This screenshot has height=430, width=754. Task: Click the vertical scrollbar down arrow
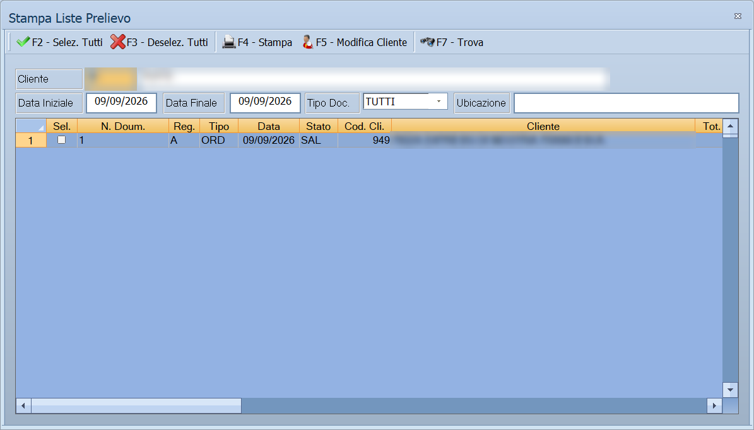tap(731, 390)
